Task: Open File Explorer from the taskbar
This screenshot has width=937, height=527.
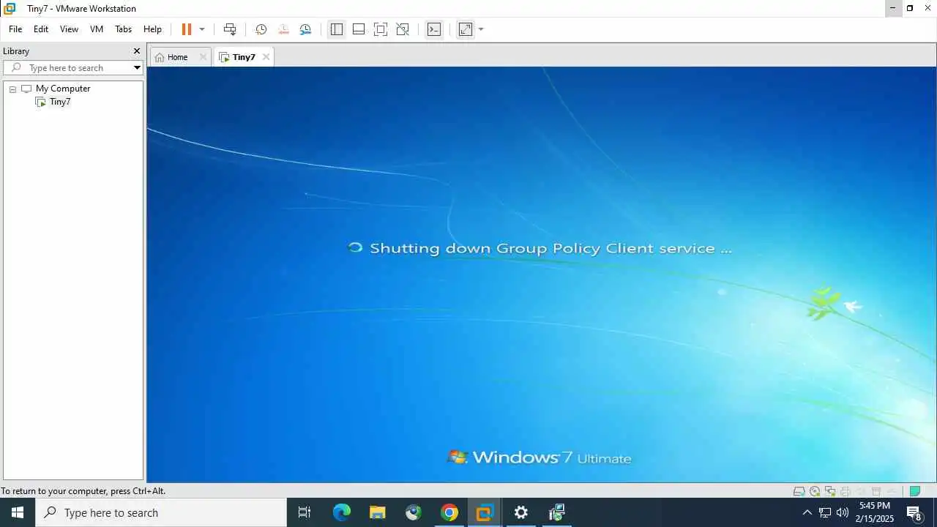Action: click(x=378, y=512)
